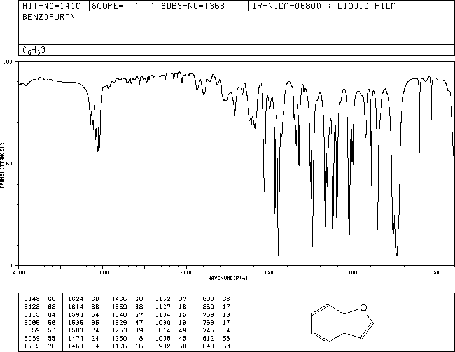Image resolution: width=455 pixels, height=352 pixels.
Task: Click transmittance 47 beside 1329
Action: pyautogui.click(x=139, y=322)
